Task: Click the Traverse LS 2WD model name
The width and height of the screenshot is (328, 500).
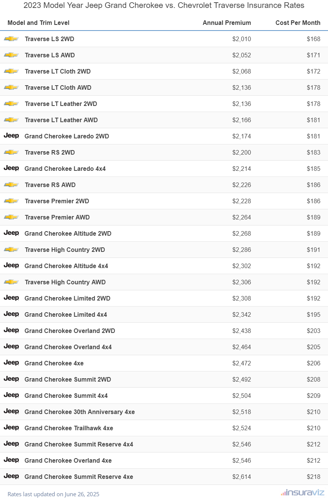Action: (x=50, y=39)
